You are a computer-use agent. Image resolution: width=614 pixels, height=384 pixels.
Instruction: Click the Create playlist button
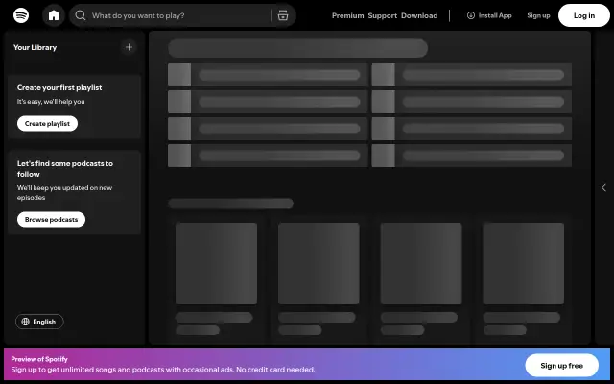[x=47, y=124]
